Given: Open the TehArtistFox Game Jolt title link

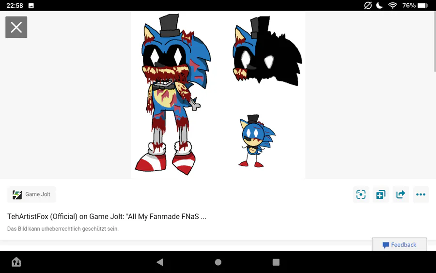Looking at the screenshot, I should pyautogui.click(x=107, y=216).
